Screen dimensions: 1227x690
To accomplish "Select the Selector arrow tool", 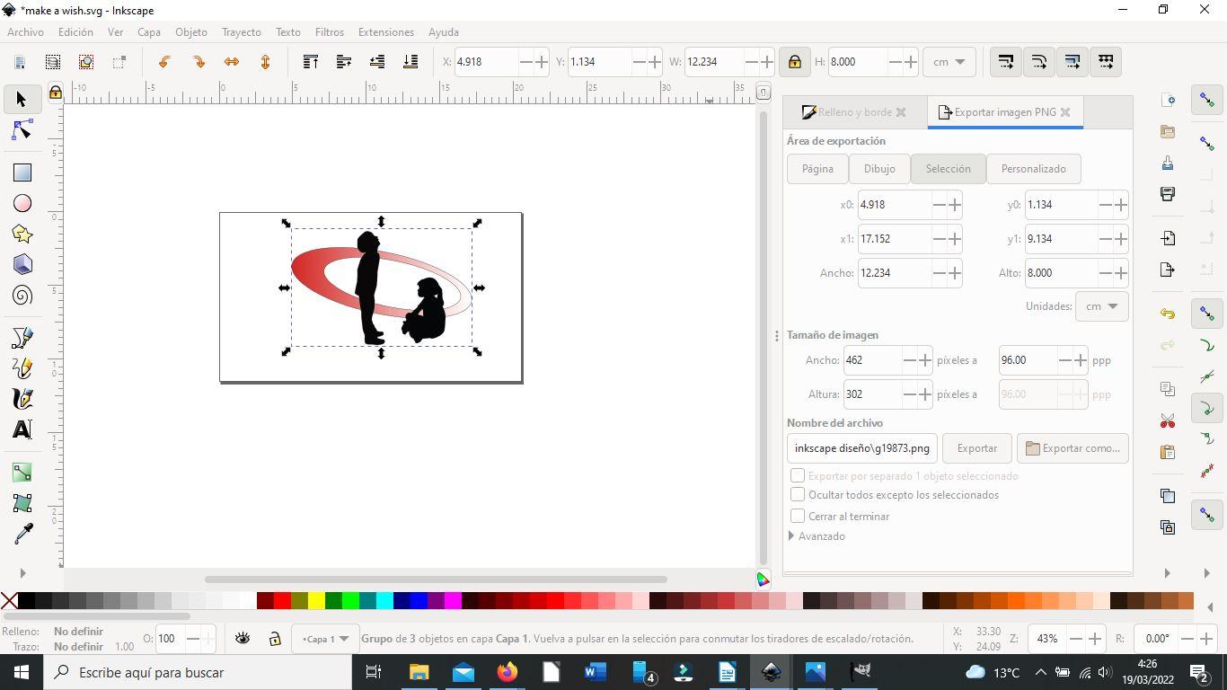I will pyautogui.click(x=22, y=100).
